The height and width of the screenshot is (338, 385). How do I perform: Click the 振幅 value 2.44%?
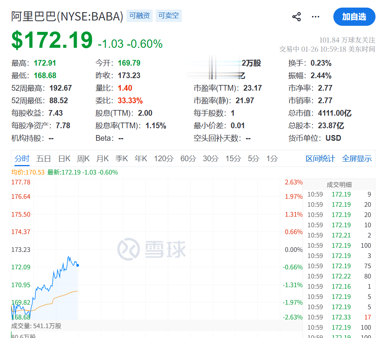(321, 75)
